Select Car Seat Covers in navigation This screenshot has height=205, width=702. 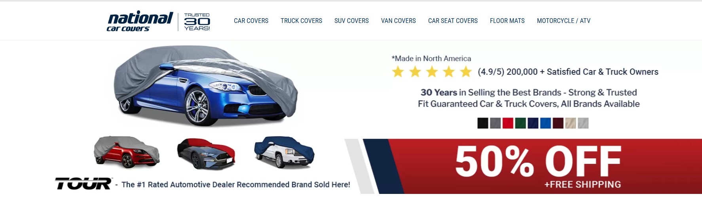tap(453, 21)
